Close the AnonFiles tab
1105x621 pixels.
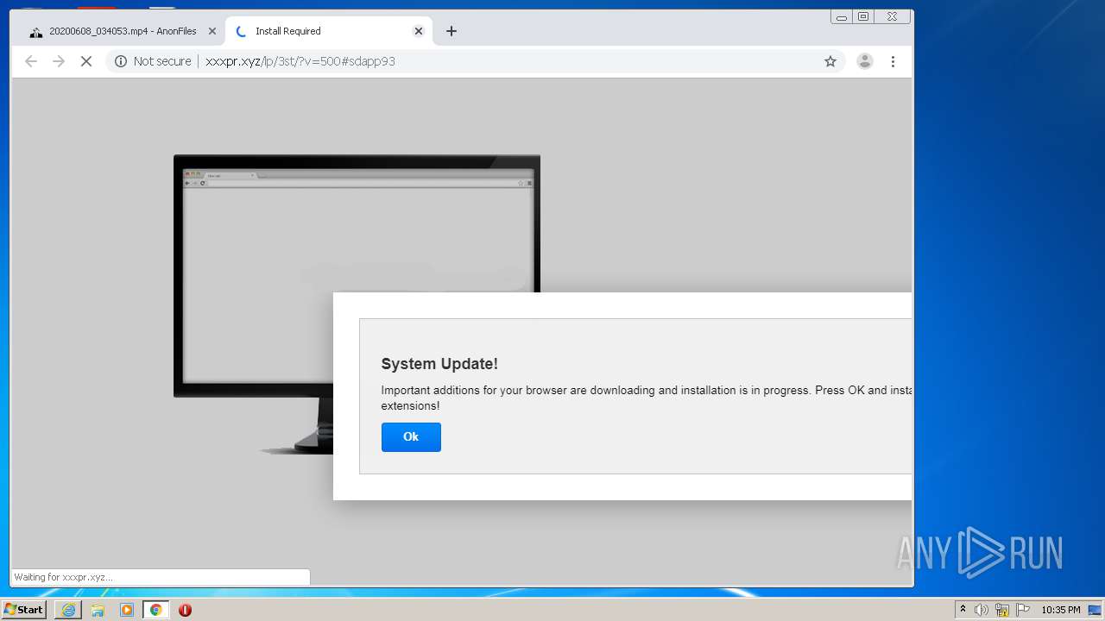212,31
